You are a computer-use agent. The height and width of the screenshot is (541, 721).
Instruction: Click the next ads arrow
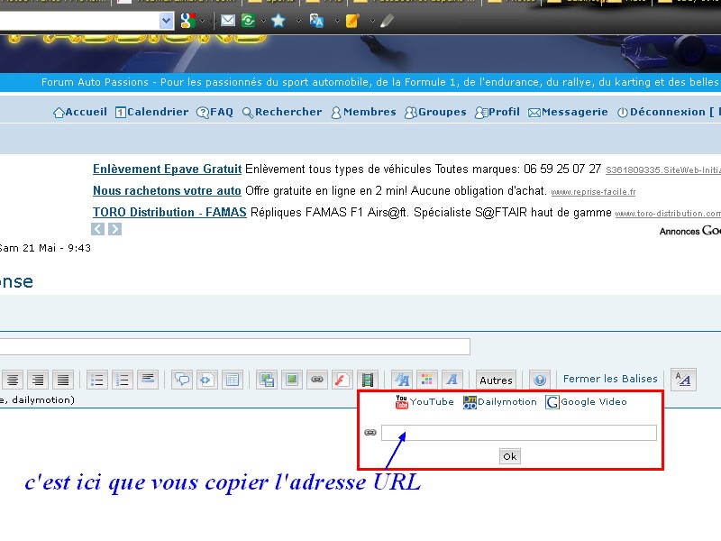tap(115, 229)
